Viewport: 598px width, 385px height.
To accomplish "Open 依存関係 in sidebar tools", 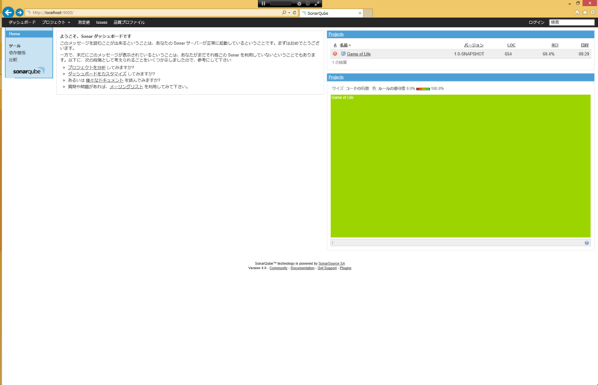I will click(17, 52).
